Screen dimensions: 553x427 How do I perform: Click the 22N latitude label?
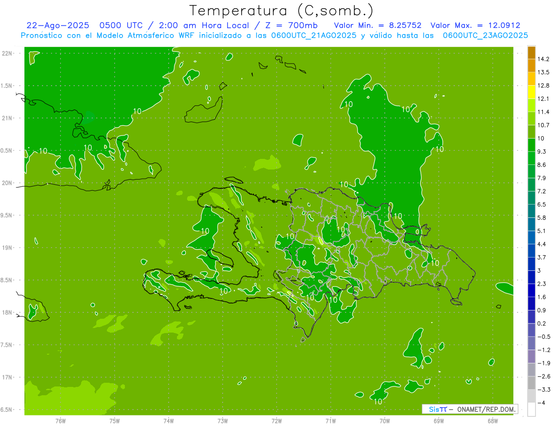pos(7,53)
